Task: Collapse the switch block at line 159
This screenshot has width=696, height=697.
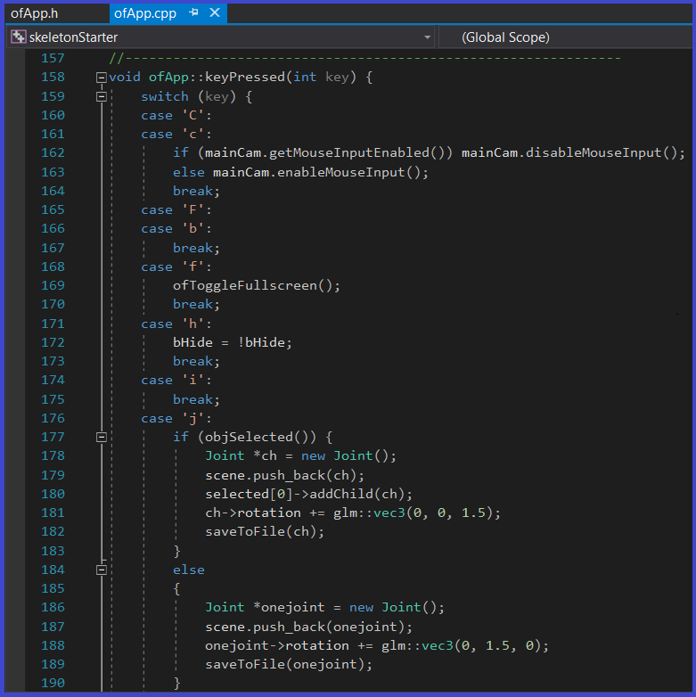Action: tap(101, 96)
